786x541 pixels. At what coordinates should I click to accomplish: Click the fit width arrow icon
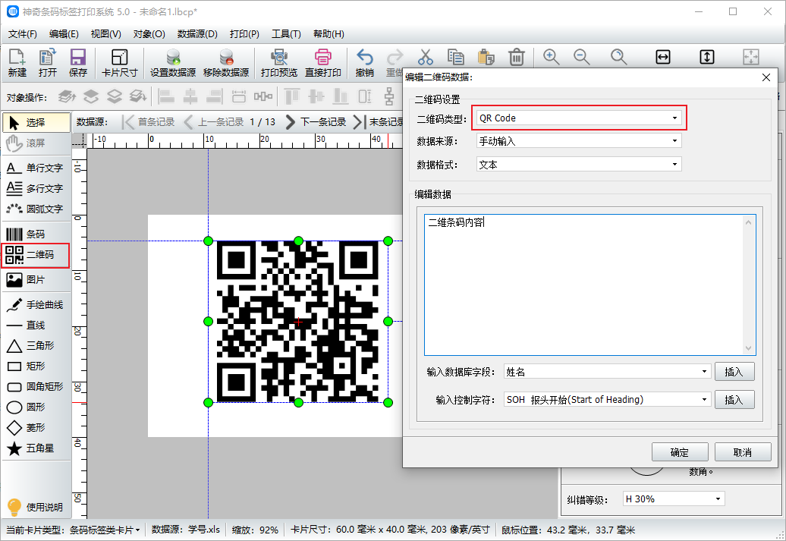coord(662,57)
